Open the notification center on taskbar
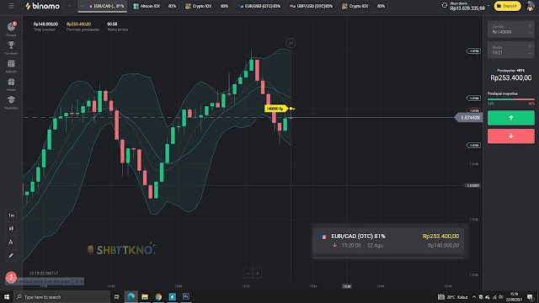This screenshot has height=303, width=539. 531,297
